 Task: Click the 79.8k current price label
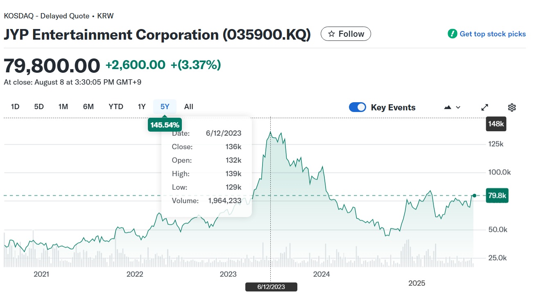click(497, 196)
